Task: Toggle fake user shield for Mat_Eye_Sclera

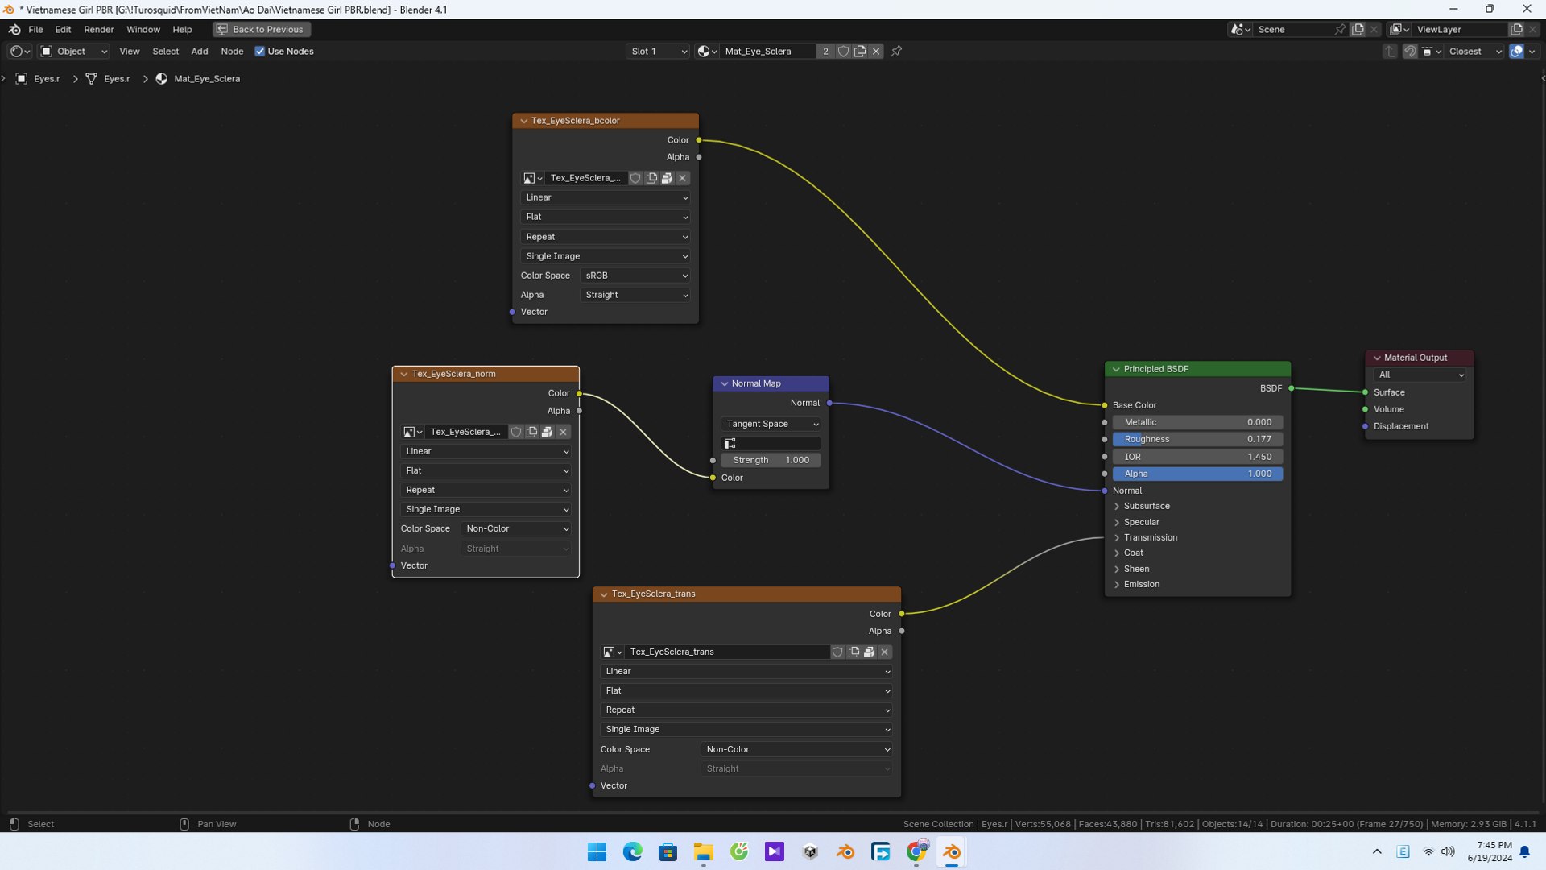Action: [843, 51]
